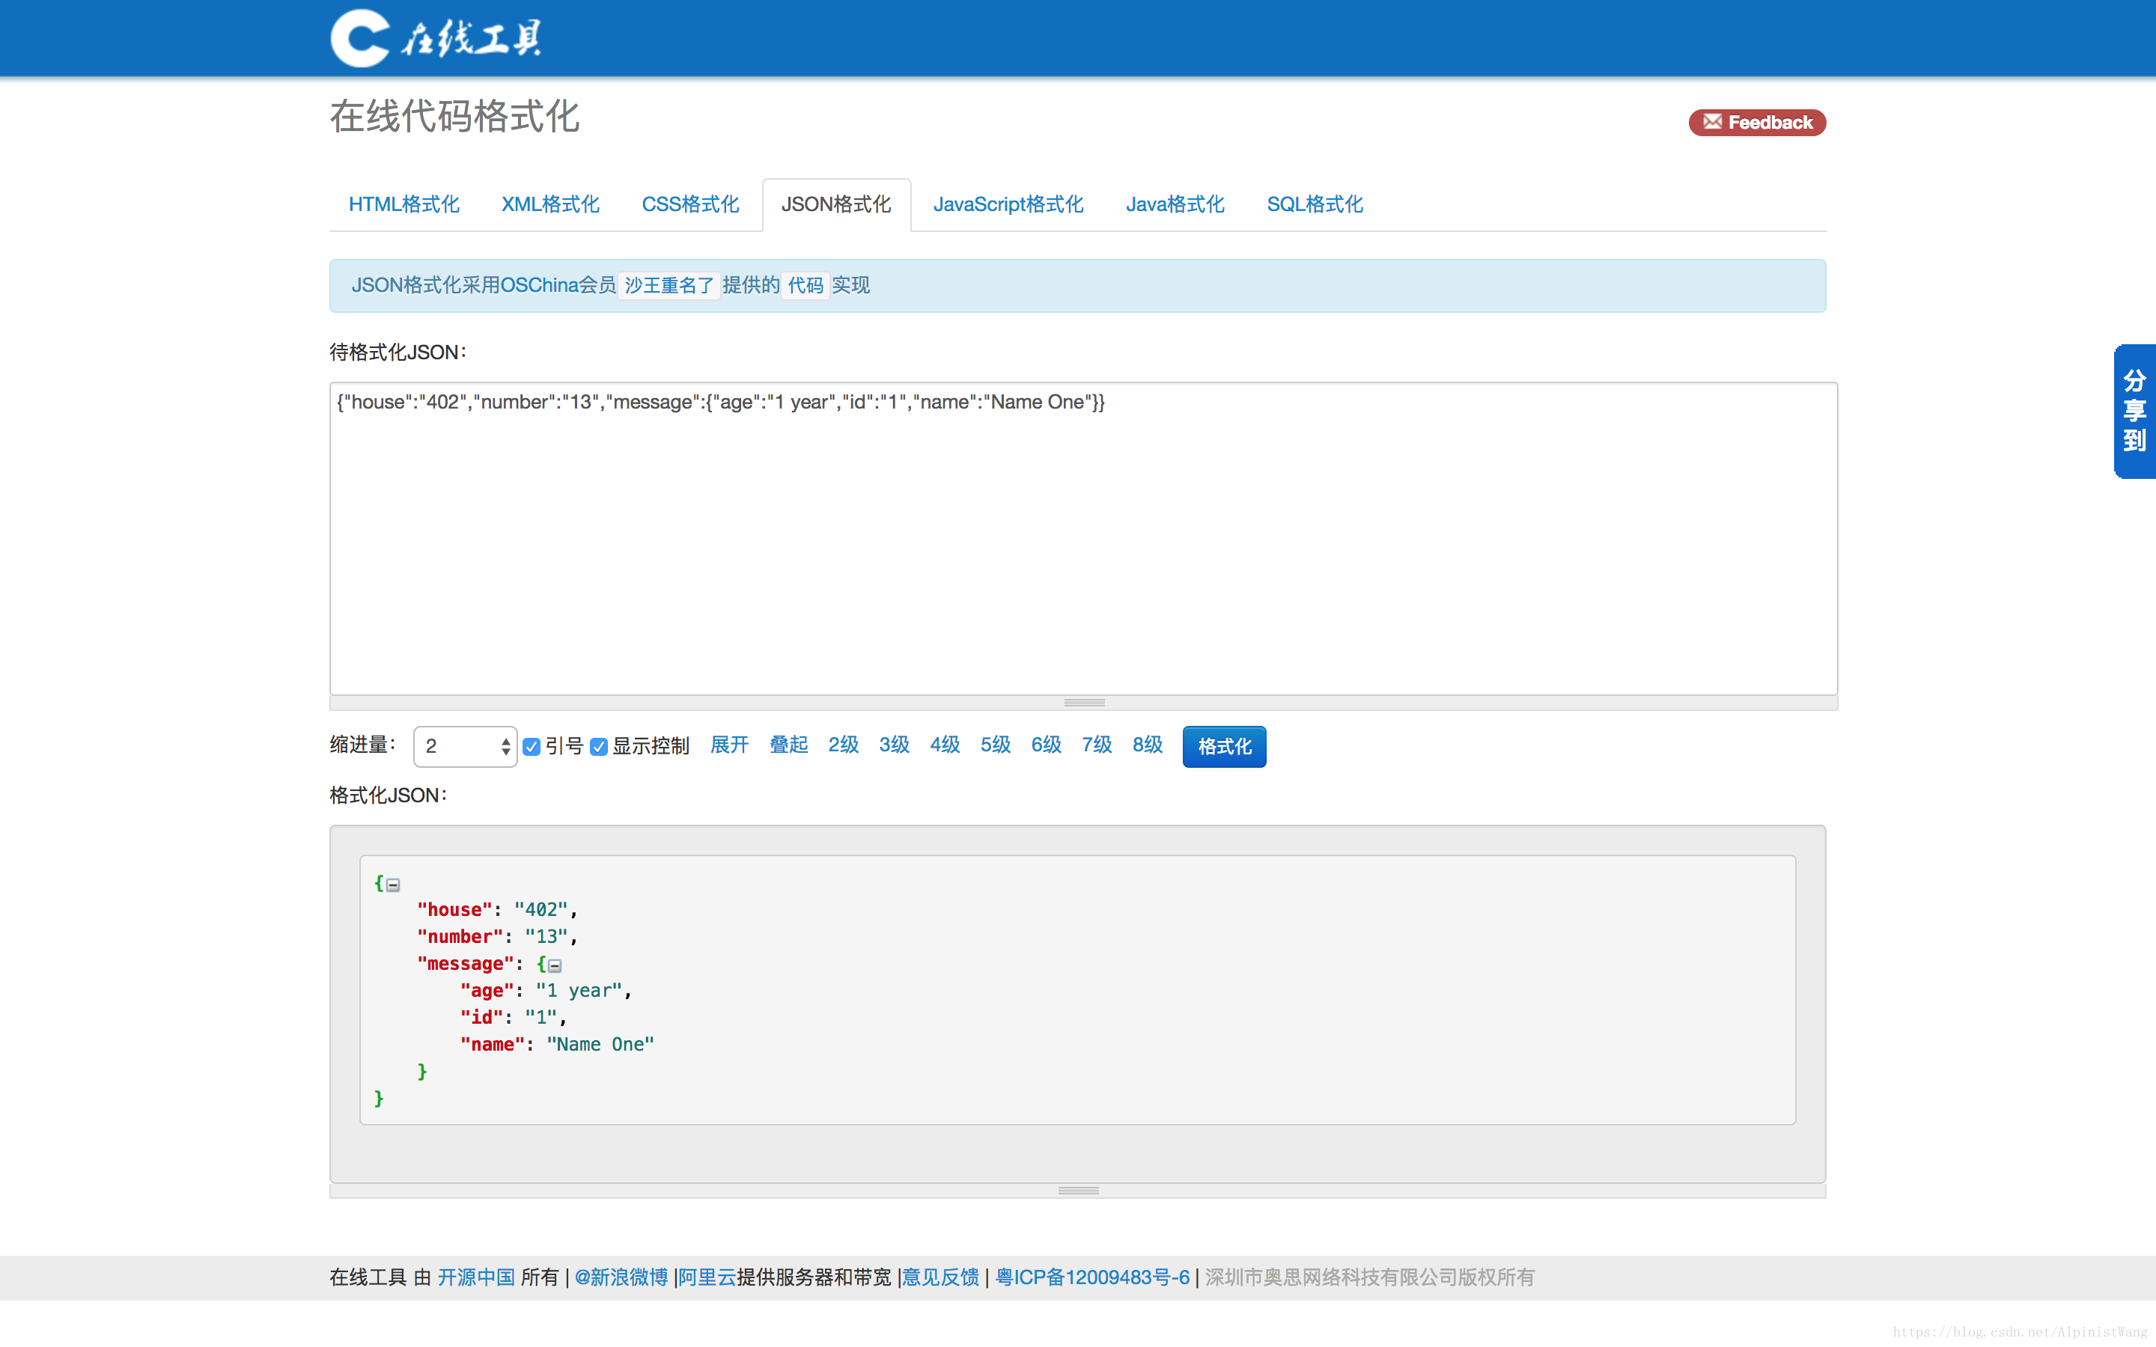Open the @新浪微博 footer link
This screenshot has width=2156, height=1347.
(x=621, y=1277)
